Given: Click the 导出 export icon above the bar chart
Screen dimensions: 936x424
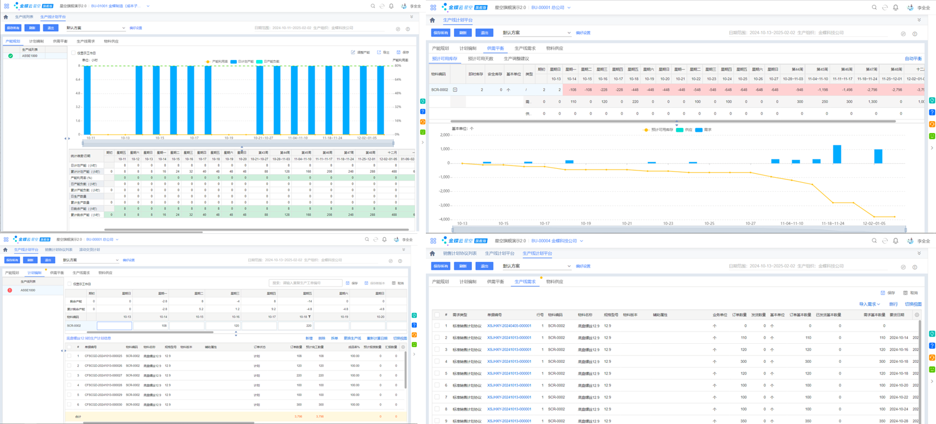Looking at the screenshot, I should 379,53.
